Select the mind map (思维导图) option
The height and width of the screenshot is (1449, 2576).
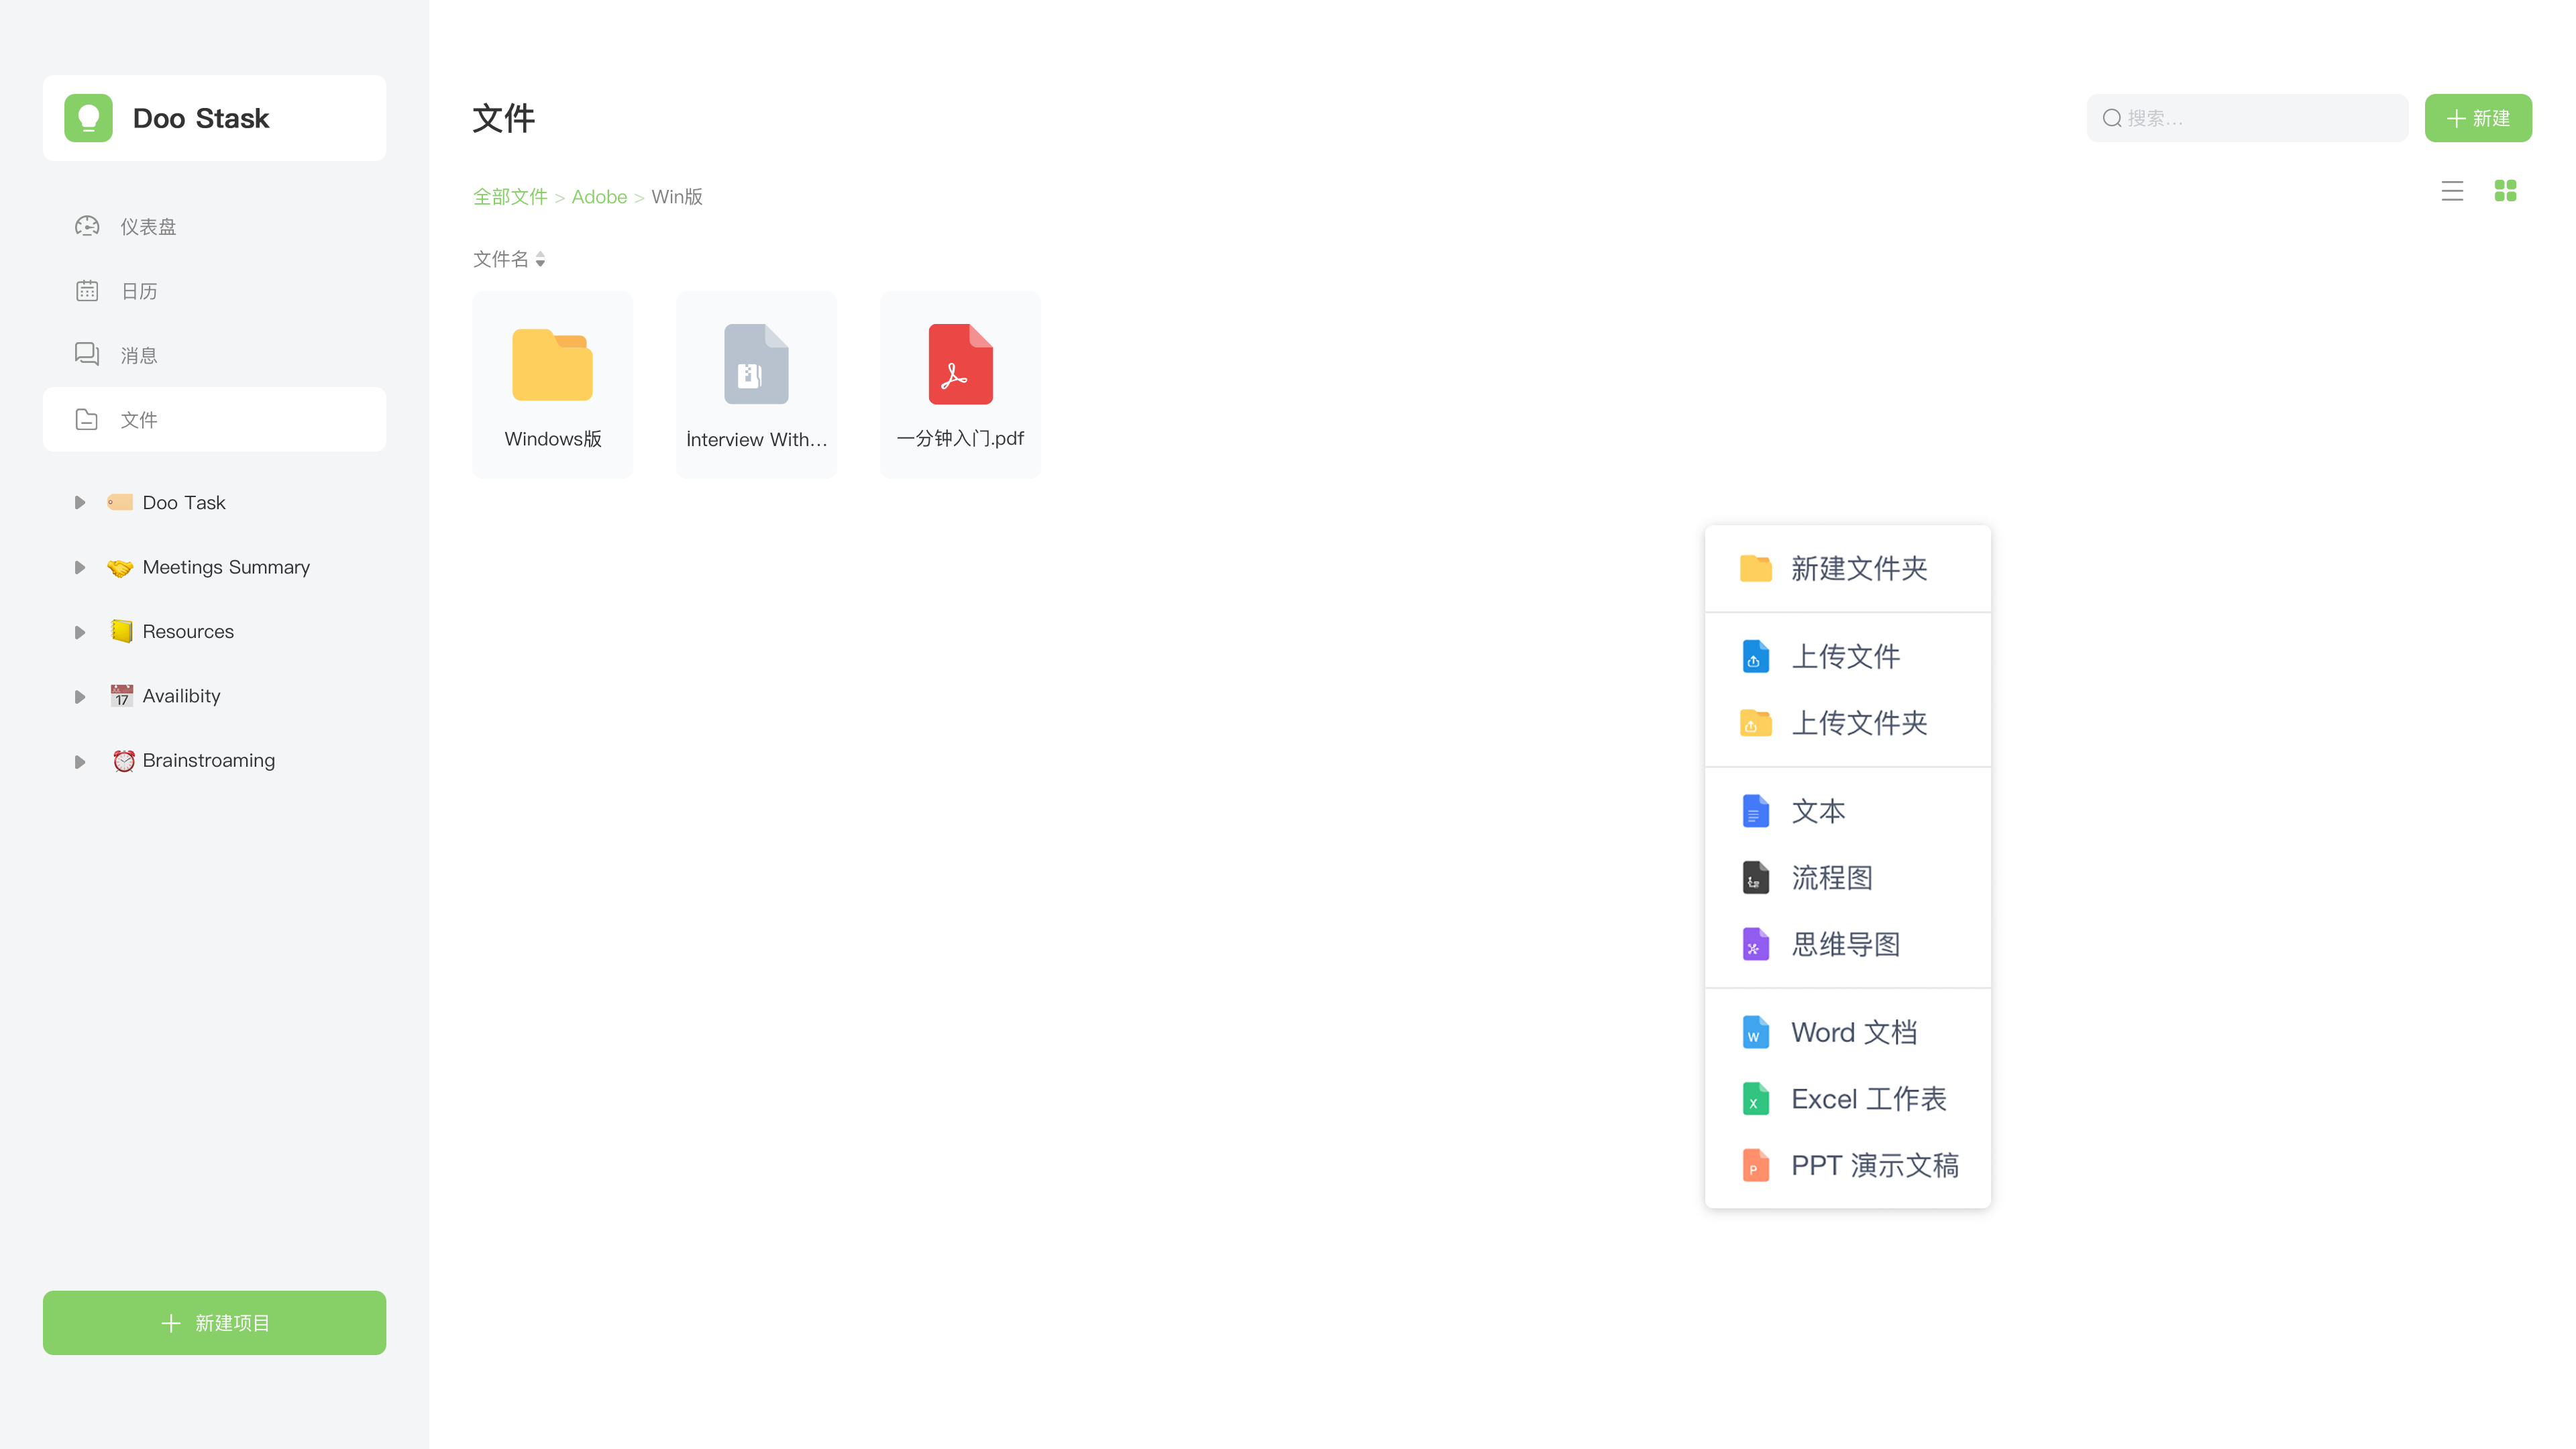[1845, 944]
